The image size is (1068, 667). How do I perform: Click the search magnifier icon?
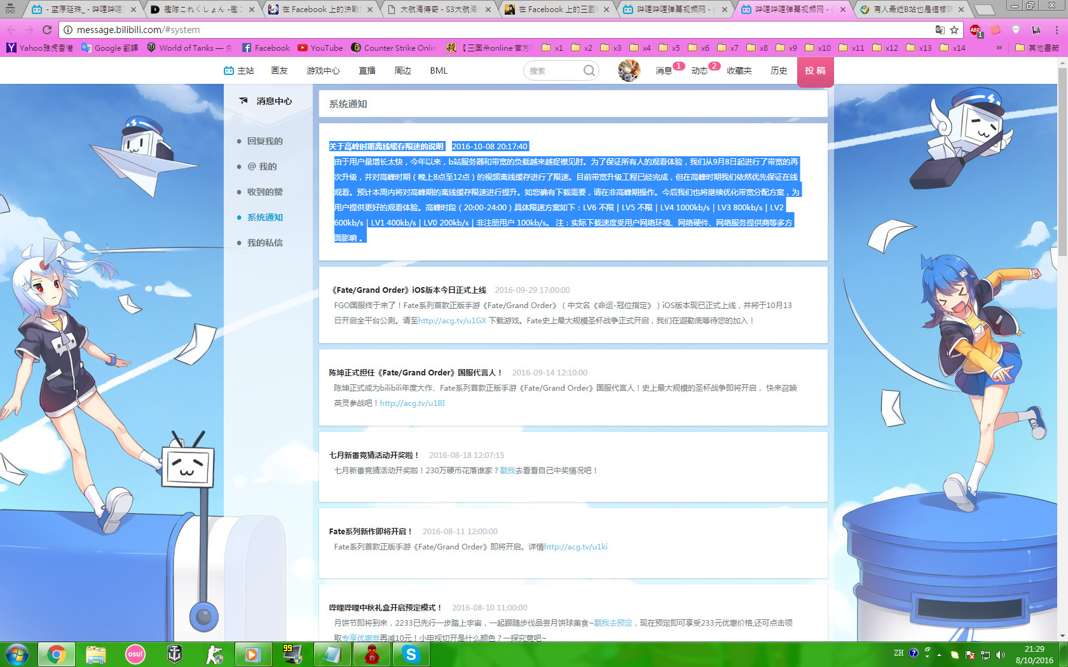point(589,71)
